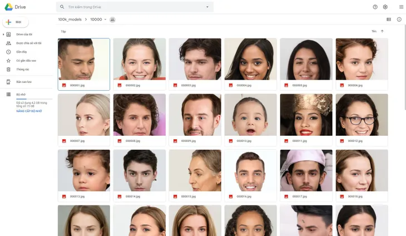Screen dimensions: 406x236
Task: Open the Google apps grid launcher
Action: (401, 7)
